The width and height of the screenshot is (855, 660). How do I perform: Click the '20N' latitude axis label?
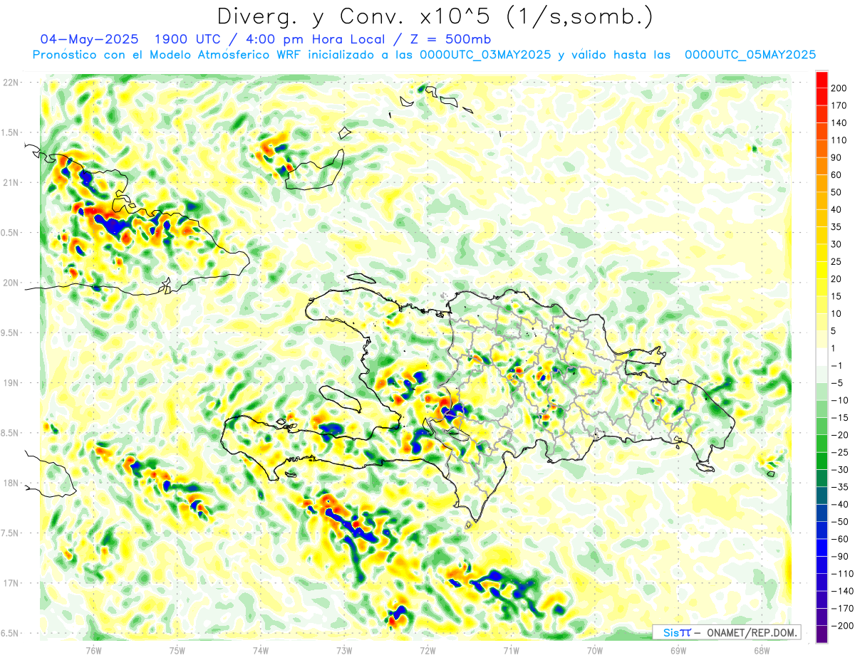[11, 283]
